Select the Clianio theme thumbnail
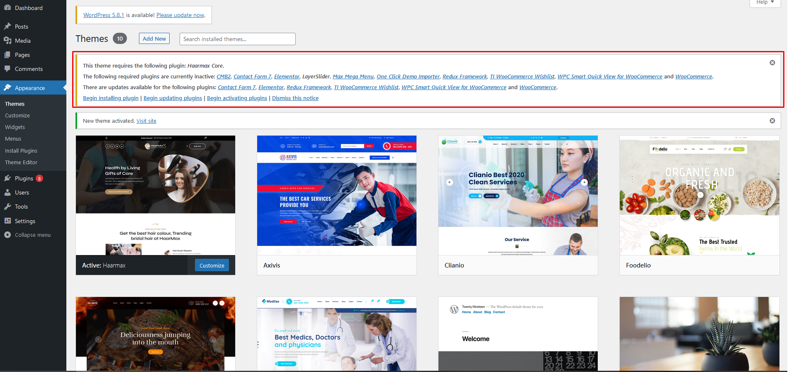Viewport: 796px width, 372px height. [x=518, y=195]
